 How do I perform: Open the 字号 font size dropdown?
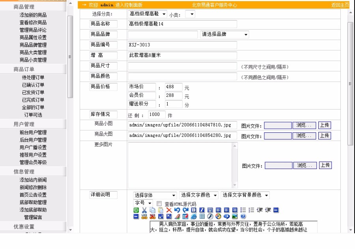coord(143,203)
